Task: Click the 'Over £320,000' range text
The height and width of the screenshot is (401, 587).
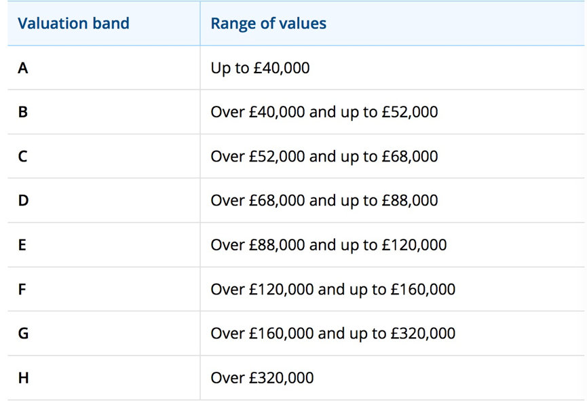Action: [x=262, y=378]
